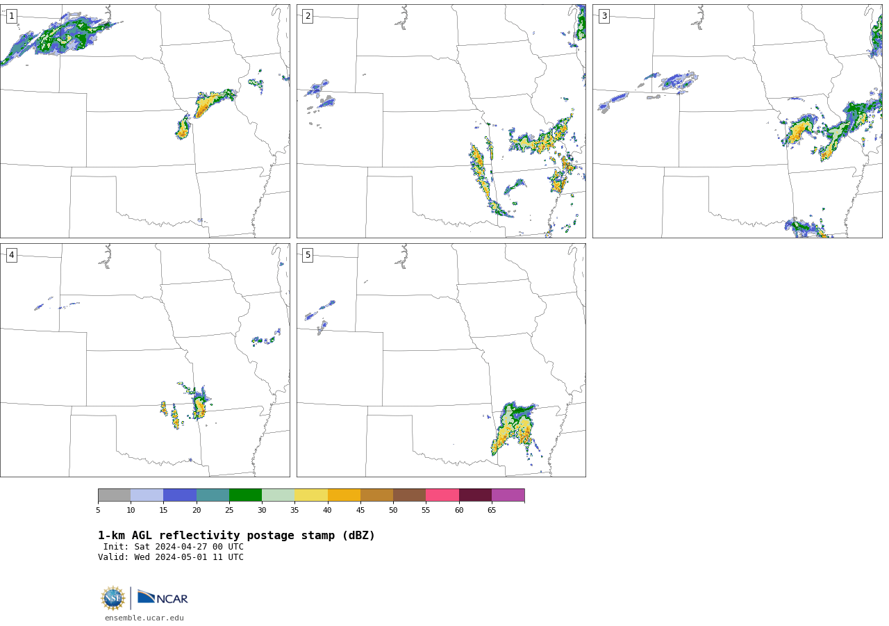Click the light blue 10-15 dBZ swatch
Viewport: 889px width, 626px height.
147,495
